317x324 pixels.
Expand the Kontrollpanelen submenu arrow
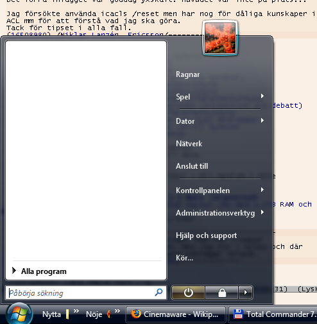pos(262,190)
